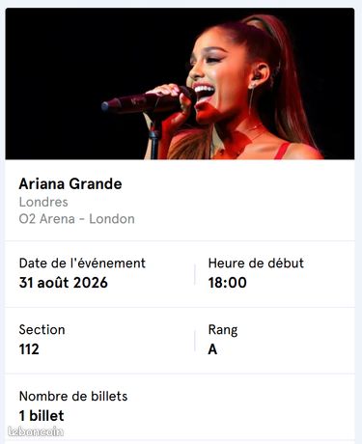Click the Ariana Grande event title

70,184
